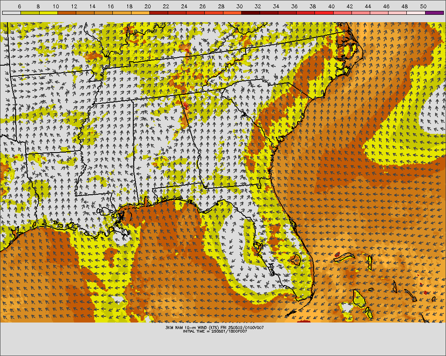Choose legend swatch between 32 and 34

pos(269,13)
